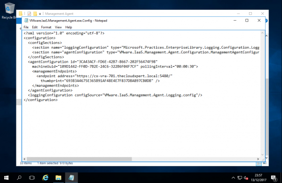Click the loggingConfiguration configSource line

(x=115, y=95)
